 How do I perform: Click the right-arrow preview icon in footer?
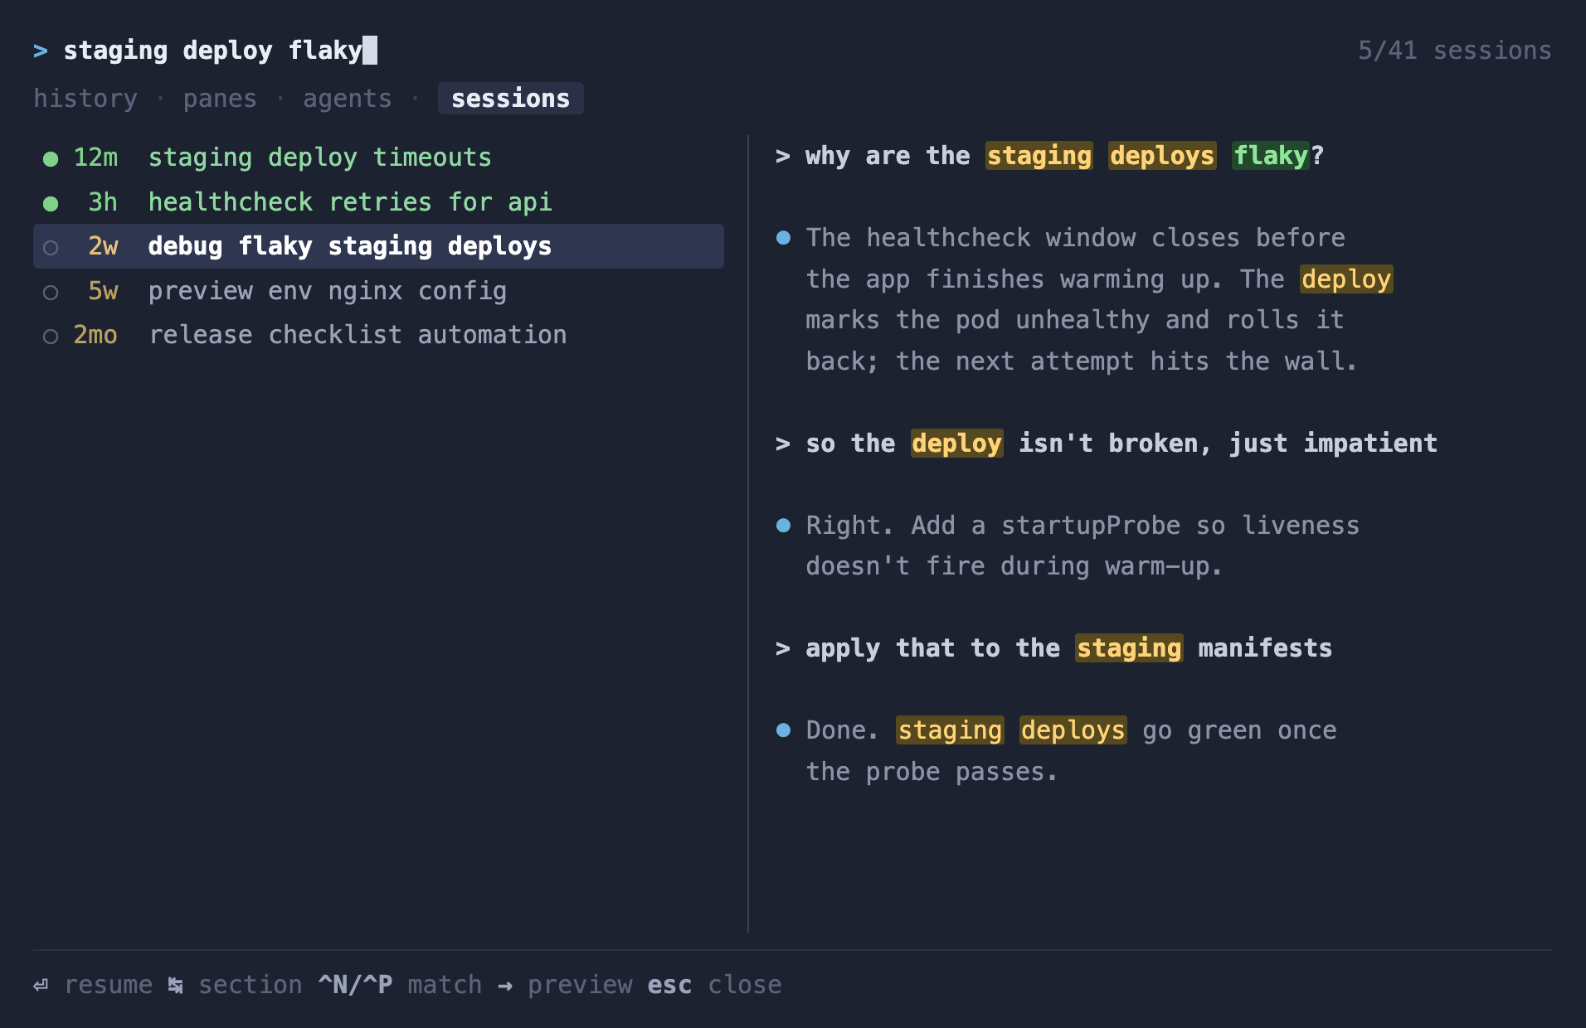[505, 985]
